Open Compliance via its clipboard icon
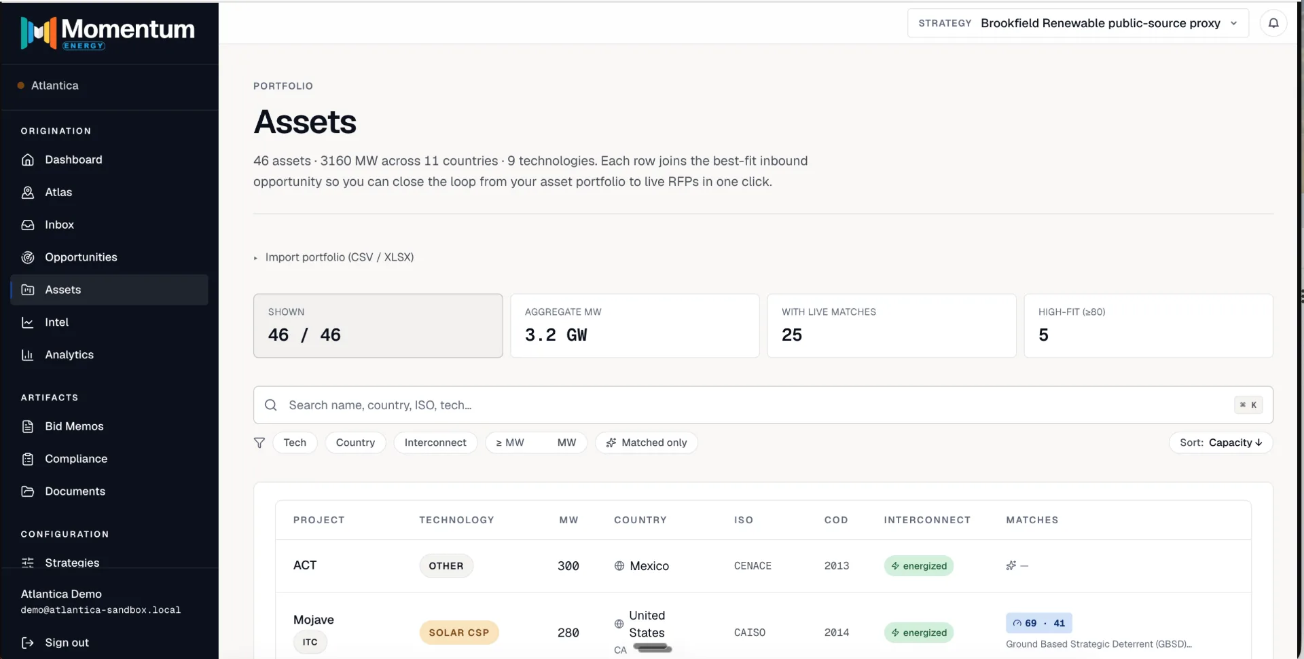 pos(28,459)
